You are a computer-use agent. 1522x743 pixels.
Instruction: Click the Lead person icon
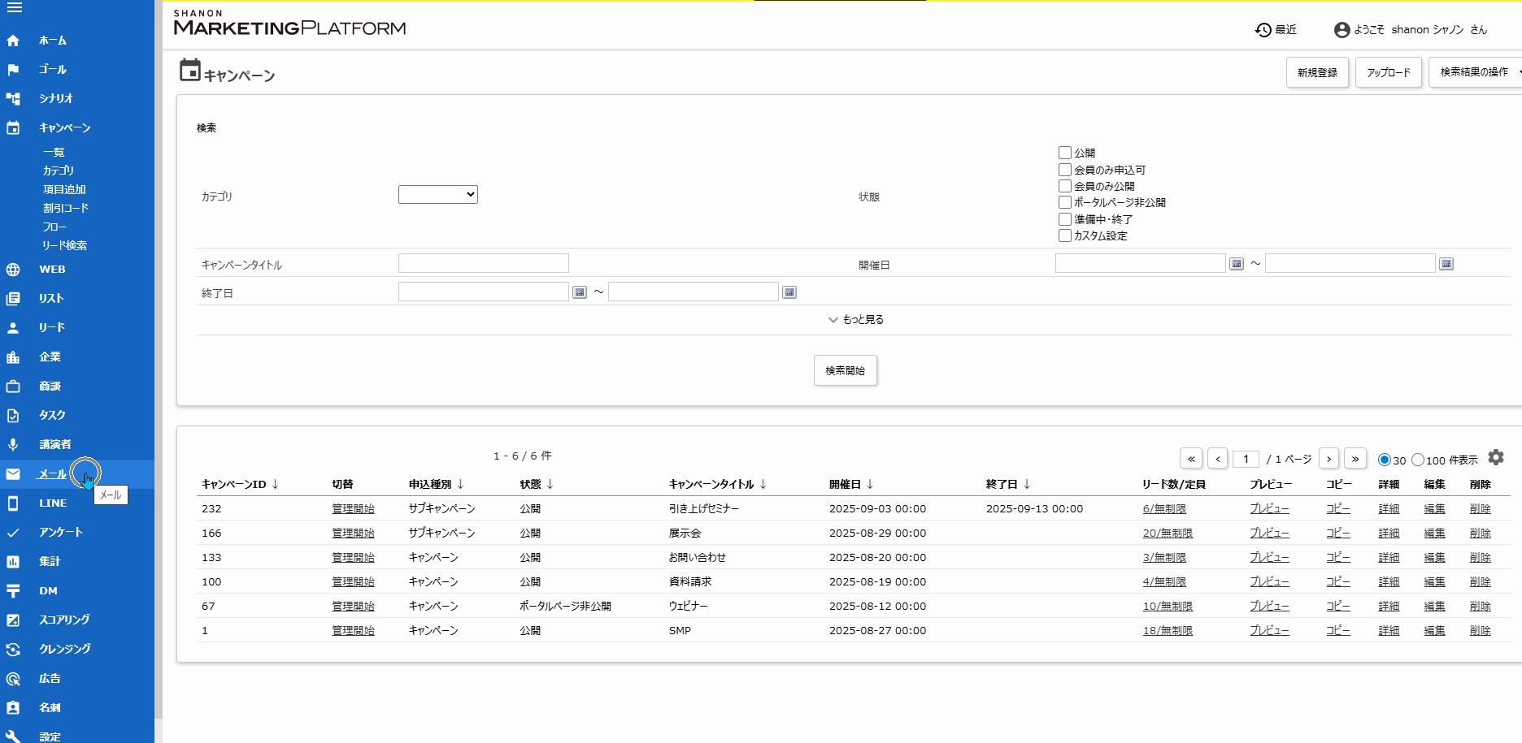pyautogui.click(x=13, y=328)
